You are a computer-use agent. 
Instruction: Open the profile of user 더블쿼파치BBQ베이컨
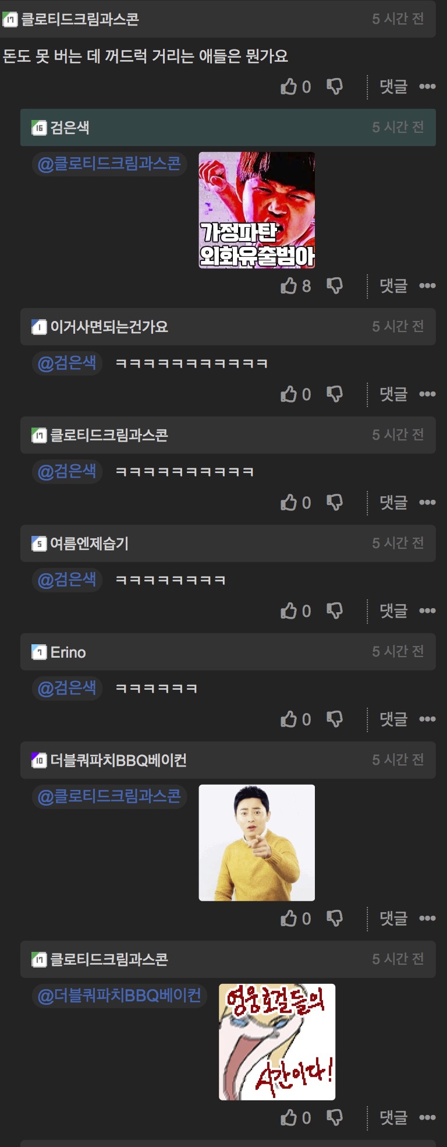pyautogui.click(x=119, y=760)
